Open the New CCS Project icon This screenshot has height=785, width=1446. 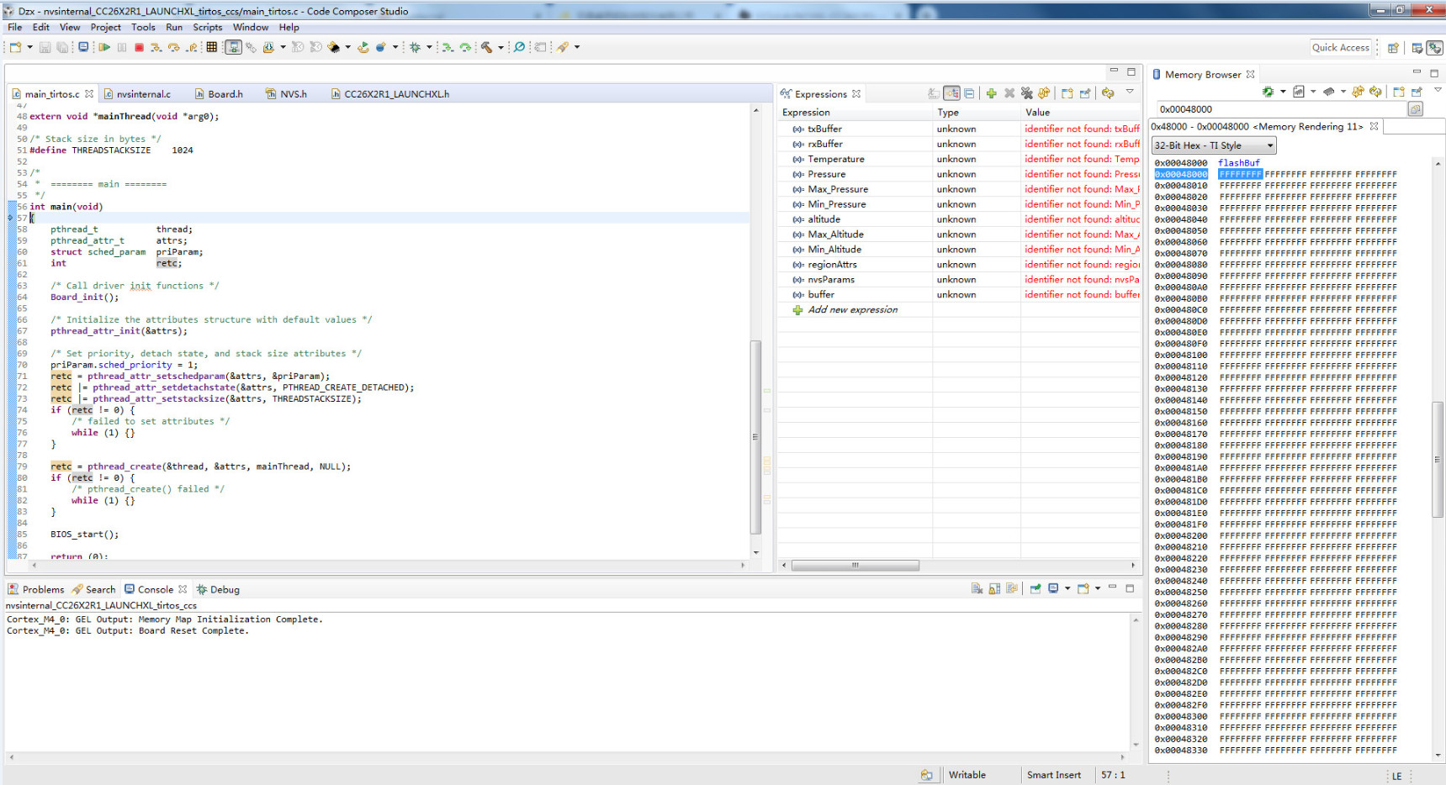(13, 47)
